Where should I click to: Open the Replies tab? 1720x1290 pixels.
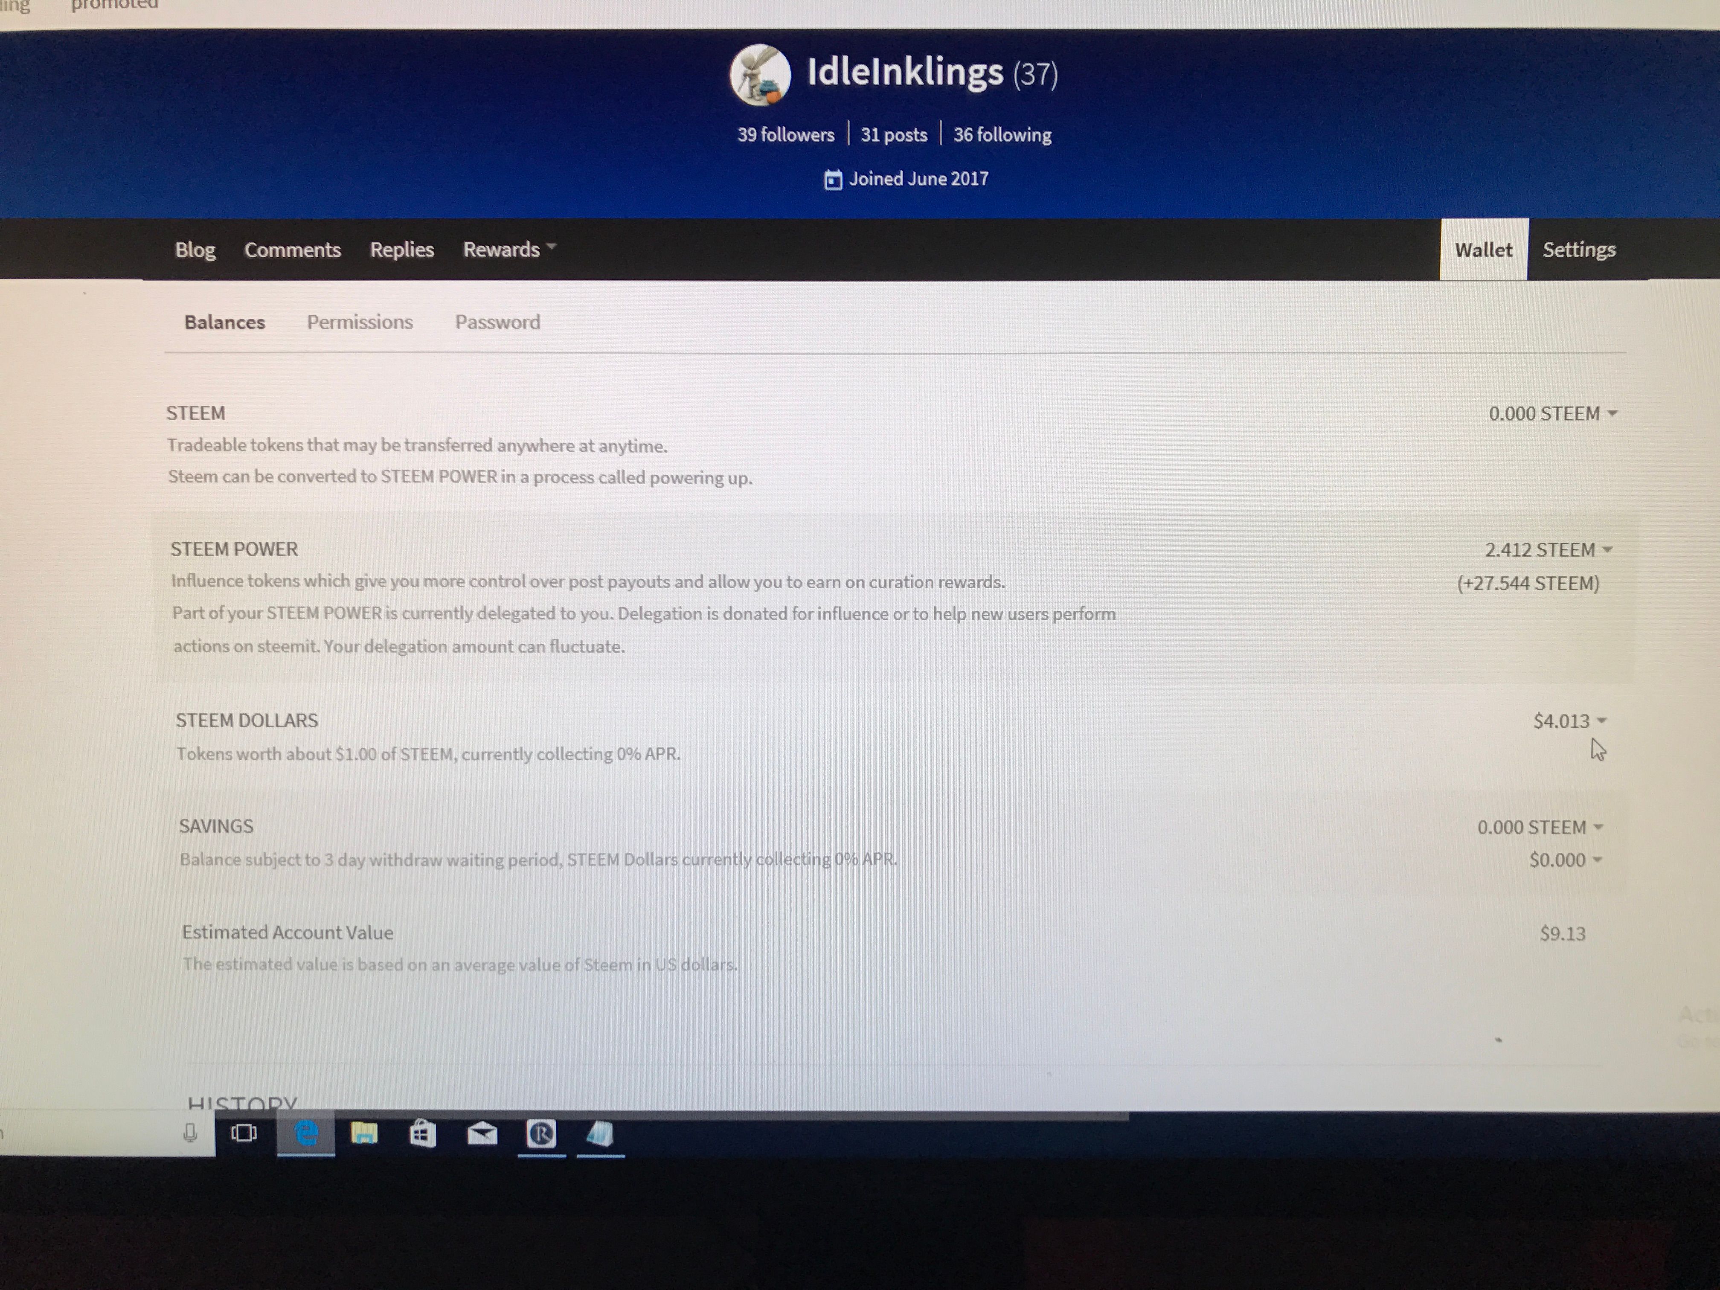click(402, 250)
